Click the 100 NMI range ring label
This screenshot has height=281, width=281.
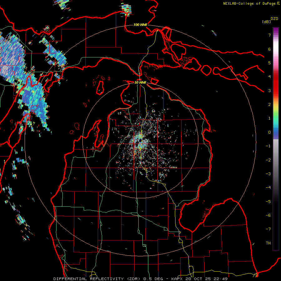[x=140, y=25]
